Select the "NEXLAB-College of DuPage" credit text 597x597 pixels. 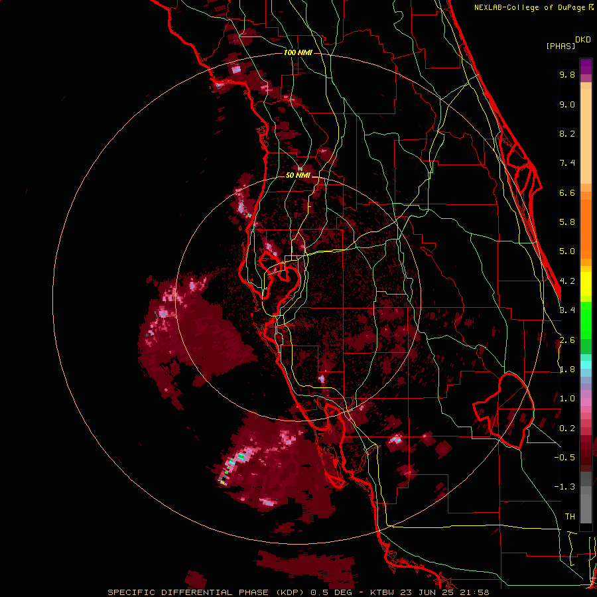(x=531, y=7)
